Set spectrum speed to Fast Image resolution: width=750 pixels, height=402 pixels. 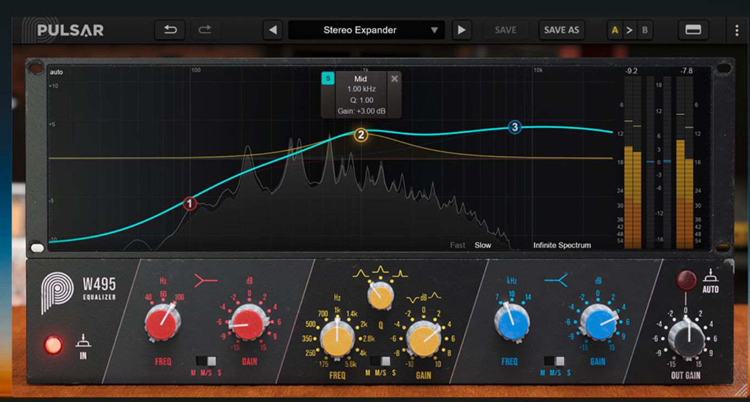click(458, 245)
